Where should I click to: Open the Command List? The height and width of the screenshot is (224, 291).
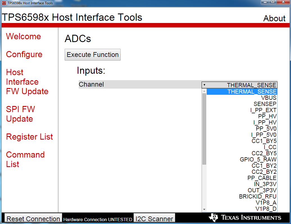[25, 160]
